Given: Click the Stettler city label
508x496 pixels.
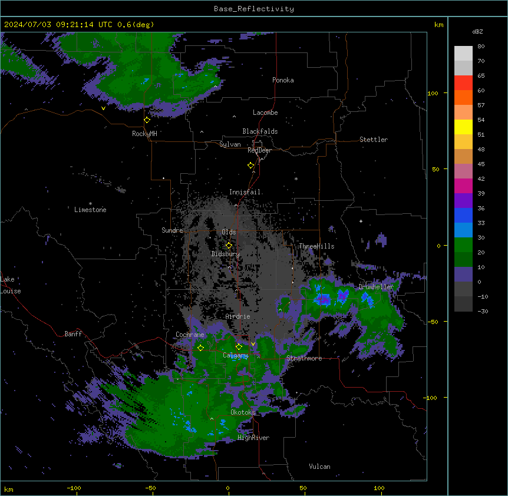Looking at the screenshot, I should pyautogui.click(x=374, y=140).
